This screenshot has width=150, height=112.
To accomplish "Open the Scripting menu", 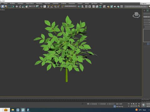I will coord(63,3).
